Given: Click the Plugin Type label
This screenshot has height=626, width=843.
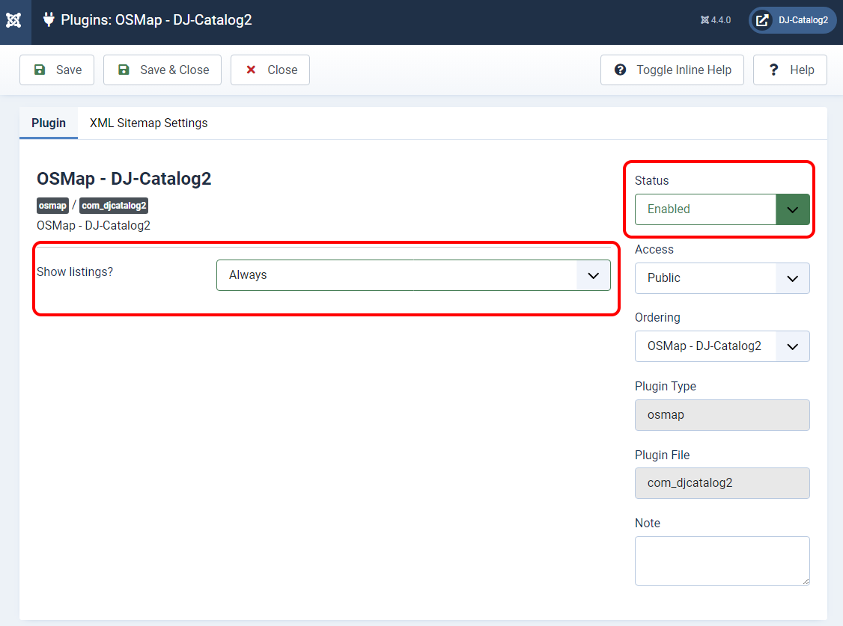Looking at the screenshot, I should 666,386.
